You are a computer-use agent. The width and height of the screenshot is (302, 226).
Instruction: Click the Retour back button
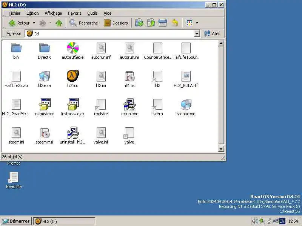[19, 23]
